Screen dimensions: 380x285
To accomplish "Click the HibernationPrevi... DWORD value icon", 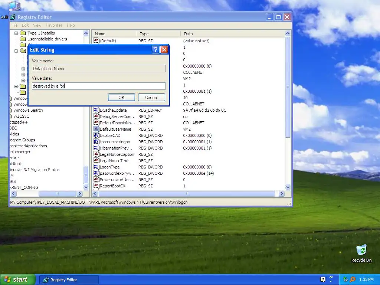I will click(96, 148).
